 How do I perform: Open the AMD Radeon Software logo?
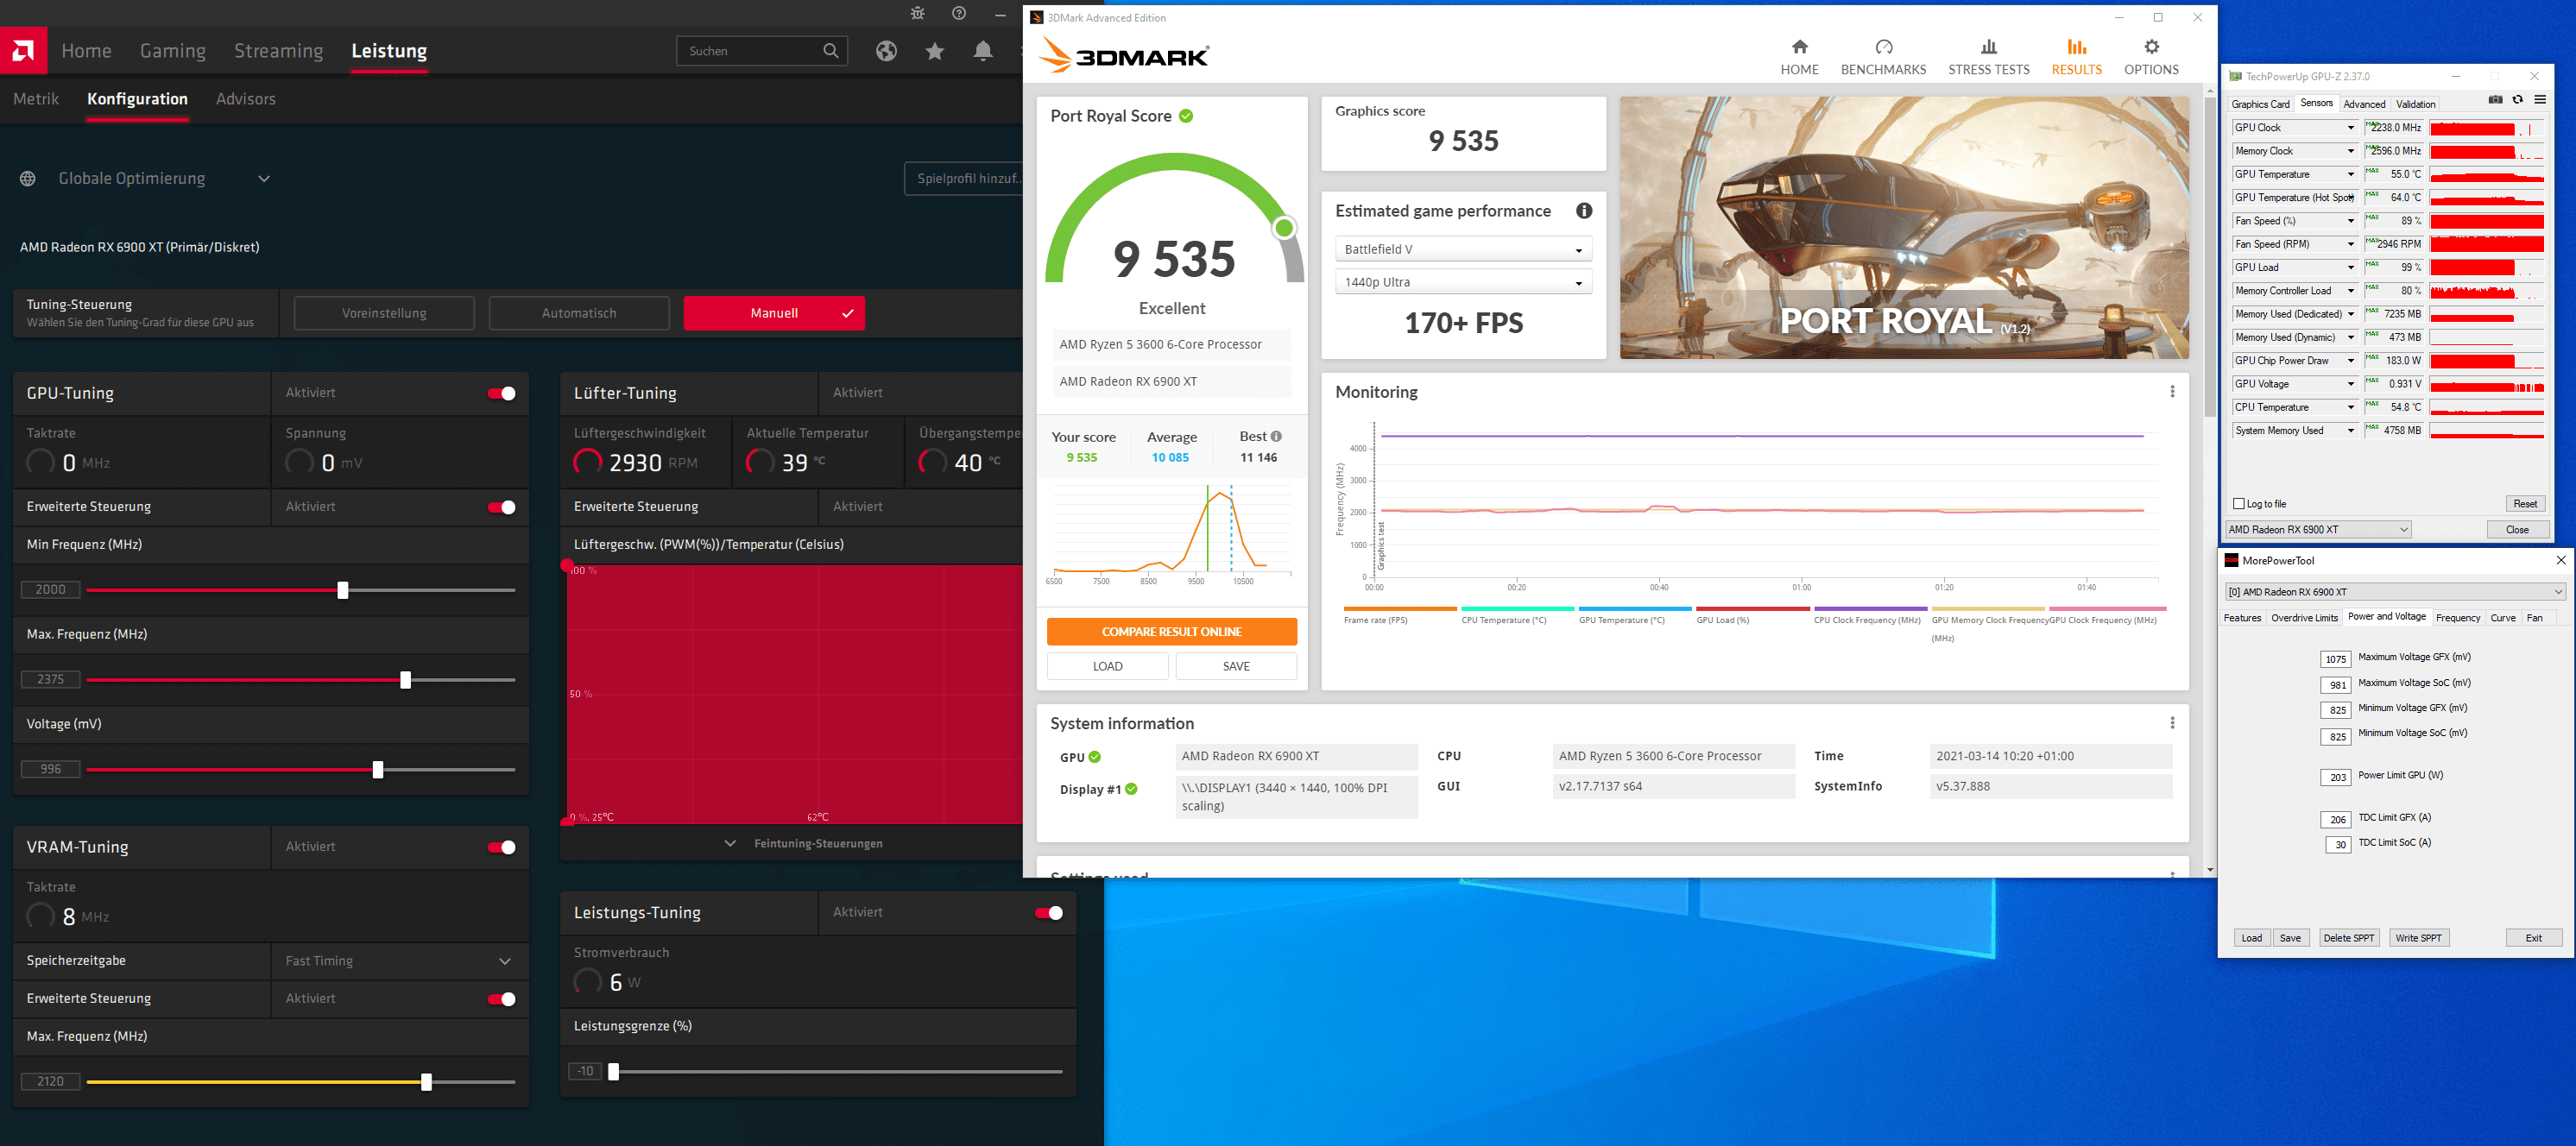click(23, 50)
